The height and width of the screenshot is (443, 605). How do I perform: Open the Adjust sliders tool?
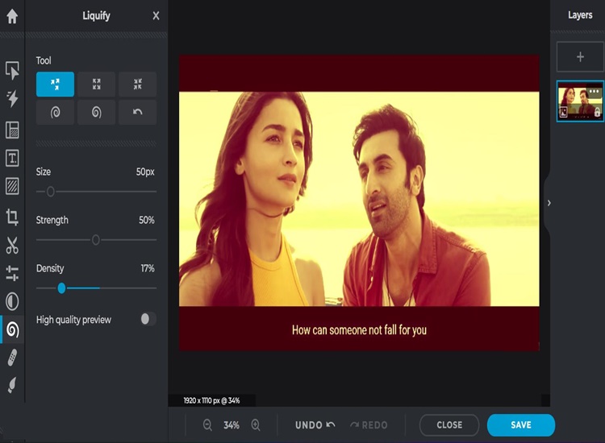coord(12,273)
